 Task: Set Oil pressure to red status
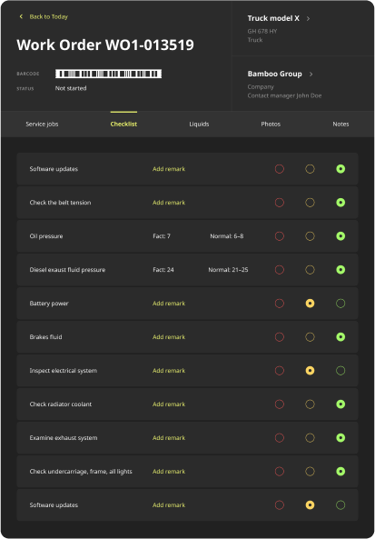[x=280, y=236]
